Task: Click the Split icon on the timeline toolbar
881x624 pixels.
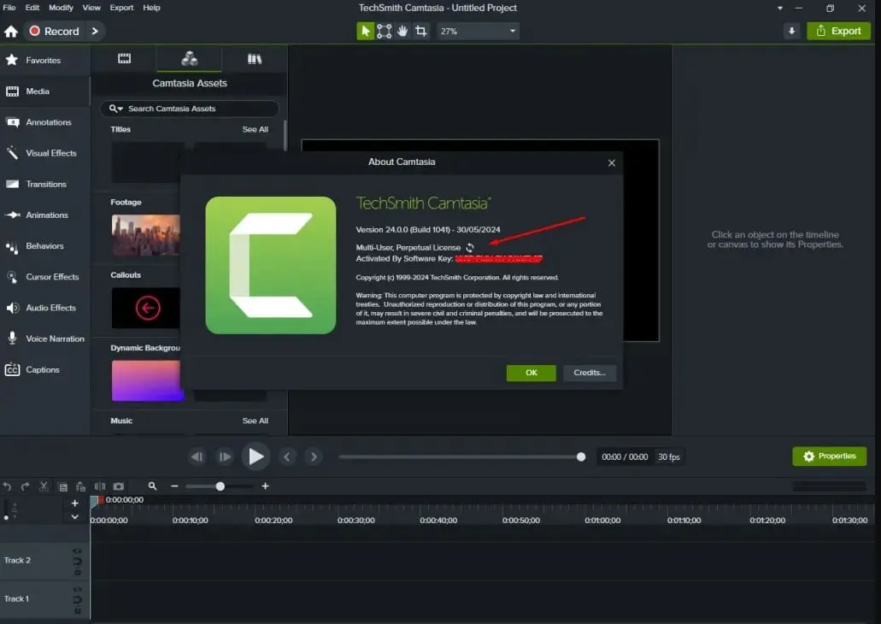Action: point(100,486)
